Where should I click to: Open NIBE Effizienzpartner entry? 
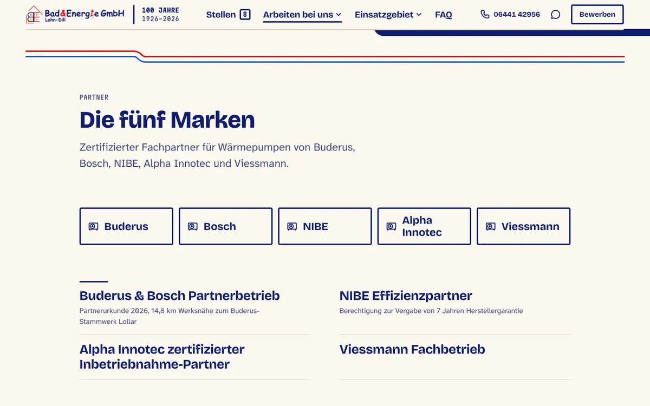[406, 296]
